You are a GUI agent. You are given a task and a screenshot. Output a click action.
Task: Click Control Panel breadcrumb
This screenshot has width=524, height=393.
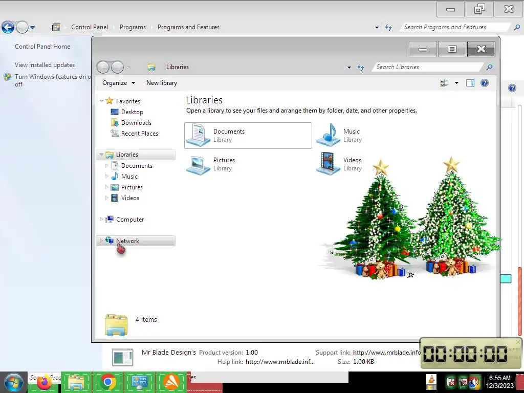point(90,27)
